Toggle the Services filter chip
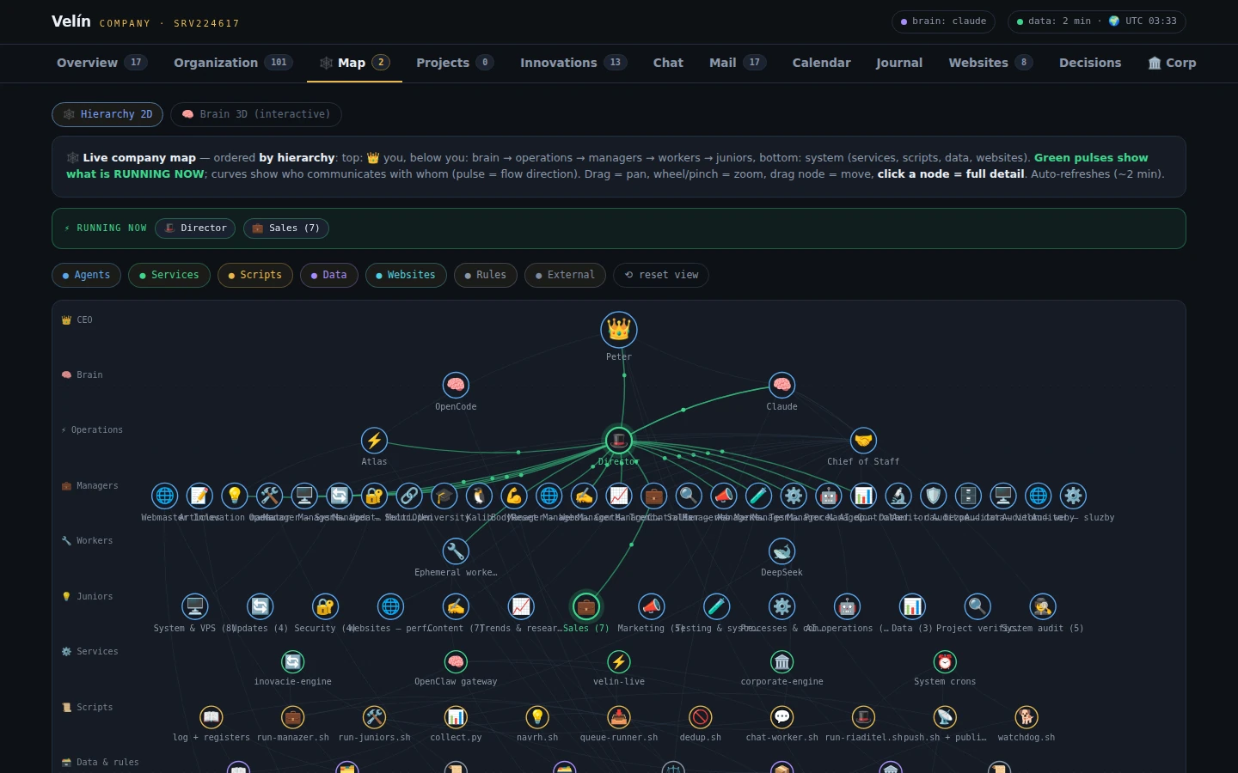 pos(169,275)
